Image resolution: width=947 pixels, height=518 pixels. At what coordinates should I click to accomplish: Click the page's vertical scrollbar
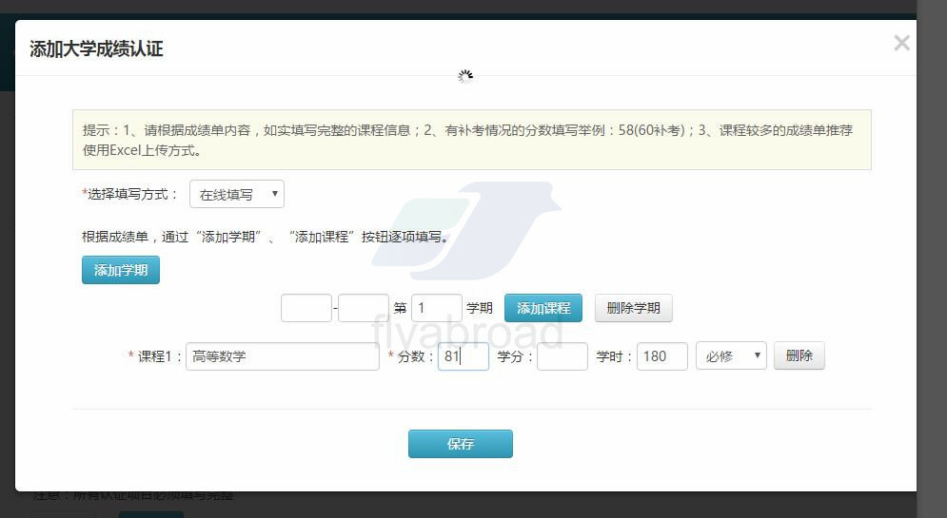coord(931,257)
